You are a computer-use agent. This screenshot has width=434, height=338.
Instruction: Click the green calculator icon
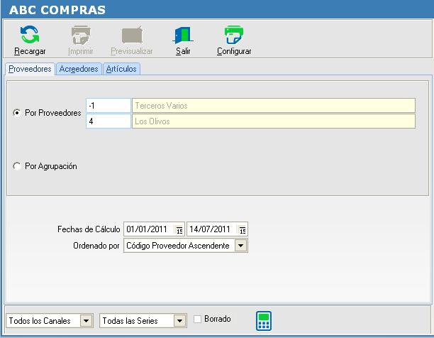264,321
